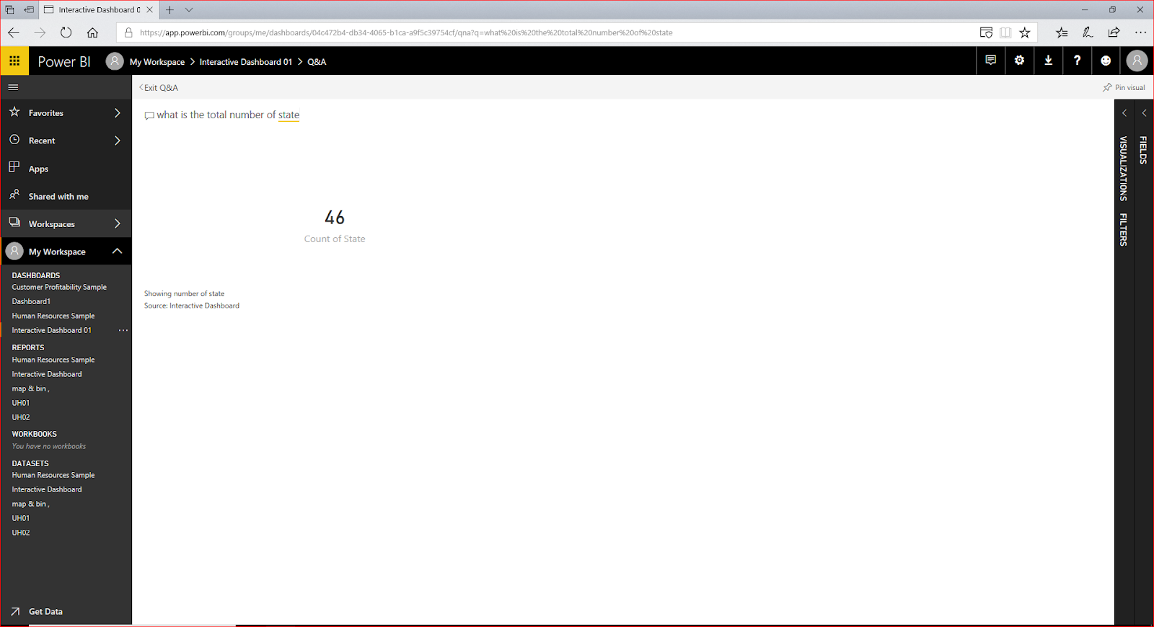Expand the Recent flyout arrow
Viewport: 1154px width, 627px height.
[117, 141]
